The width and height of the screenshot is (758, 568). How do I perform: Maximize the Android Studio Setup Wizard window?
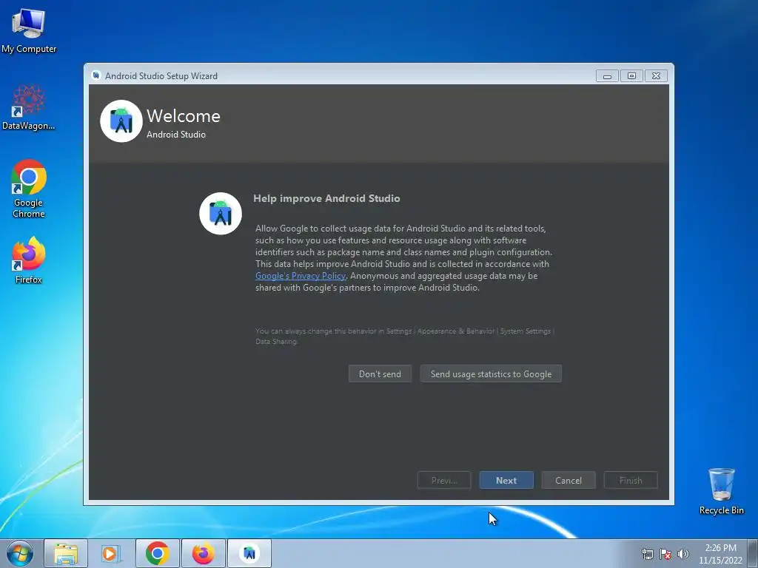631,76
